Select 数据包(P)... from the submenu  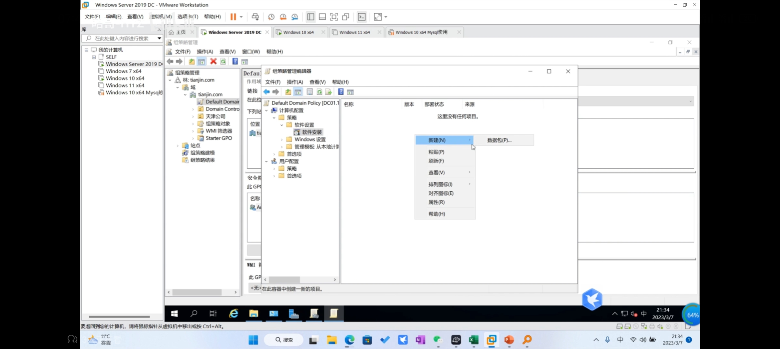499,140
